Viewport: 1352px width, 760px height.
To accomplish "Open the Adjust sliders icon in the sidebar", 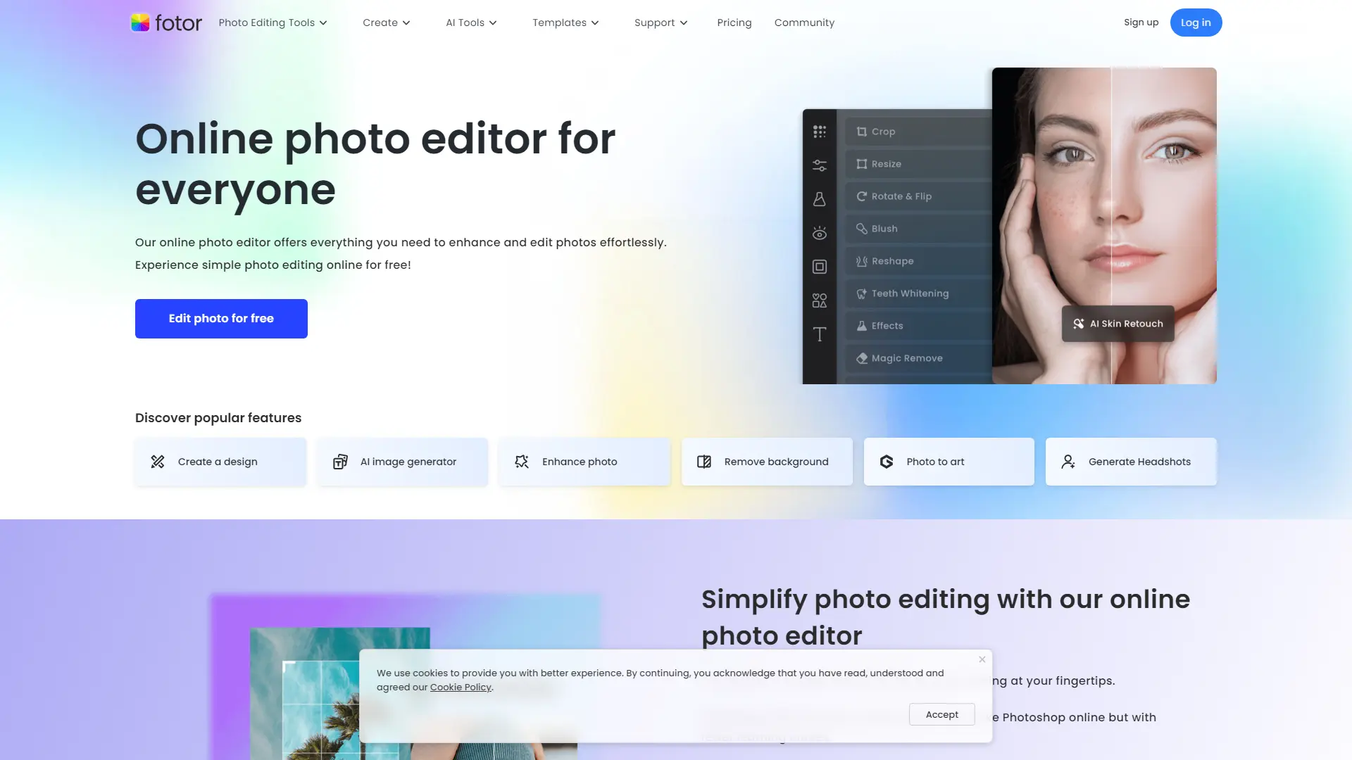I will point(819,165).
